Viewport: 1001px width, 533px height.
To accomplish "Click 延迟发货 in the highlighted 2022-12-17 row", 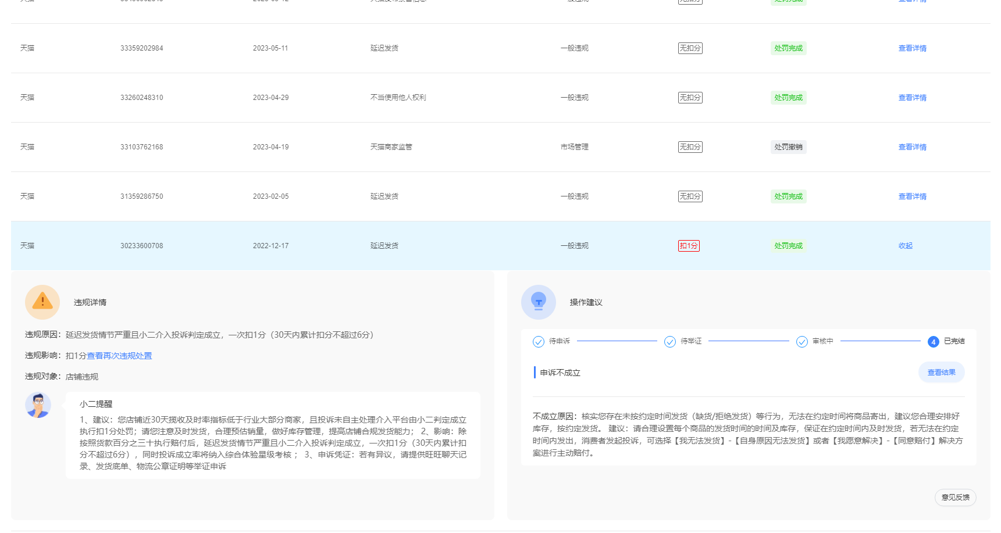I will (x=384, y=246).
